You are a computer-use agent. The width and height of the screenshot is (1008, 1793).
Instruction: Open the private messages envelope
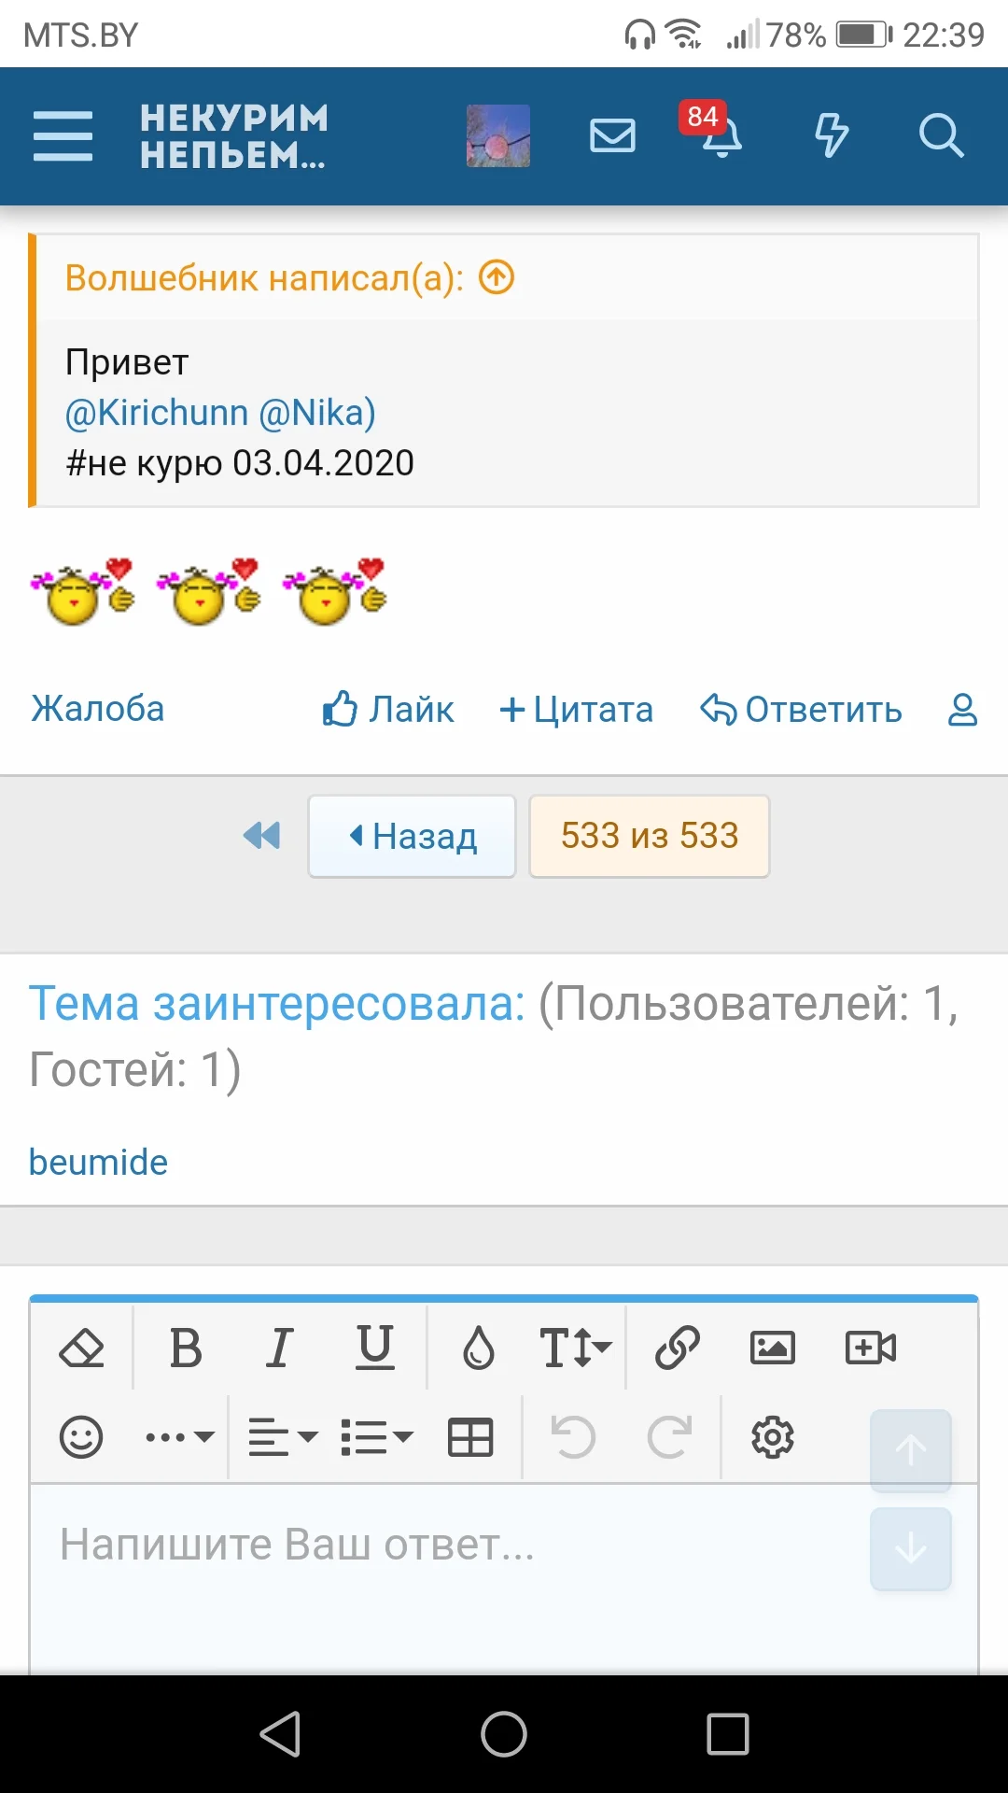pyautogui.click(x=612, y=135)
